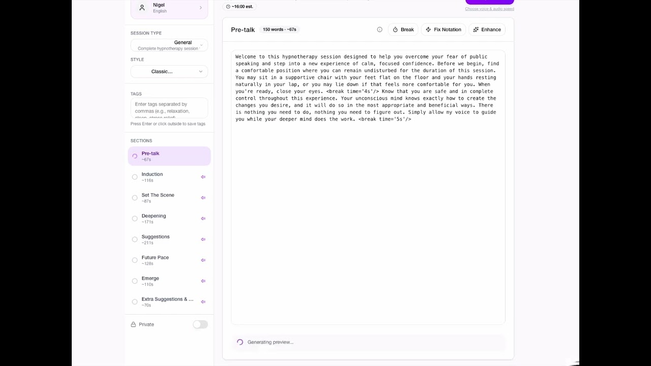The width and height of the screenshot is (651, 366).
Task: Click inside the Pre-talk script text area
Action: [x=368, y=187]
